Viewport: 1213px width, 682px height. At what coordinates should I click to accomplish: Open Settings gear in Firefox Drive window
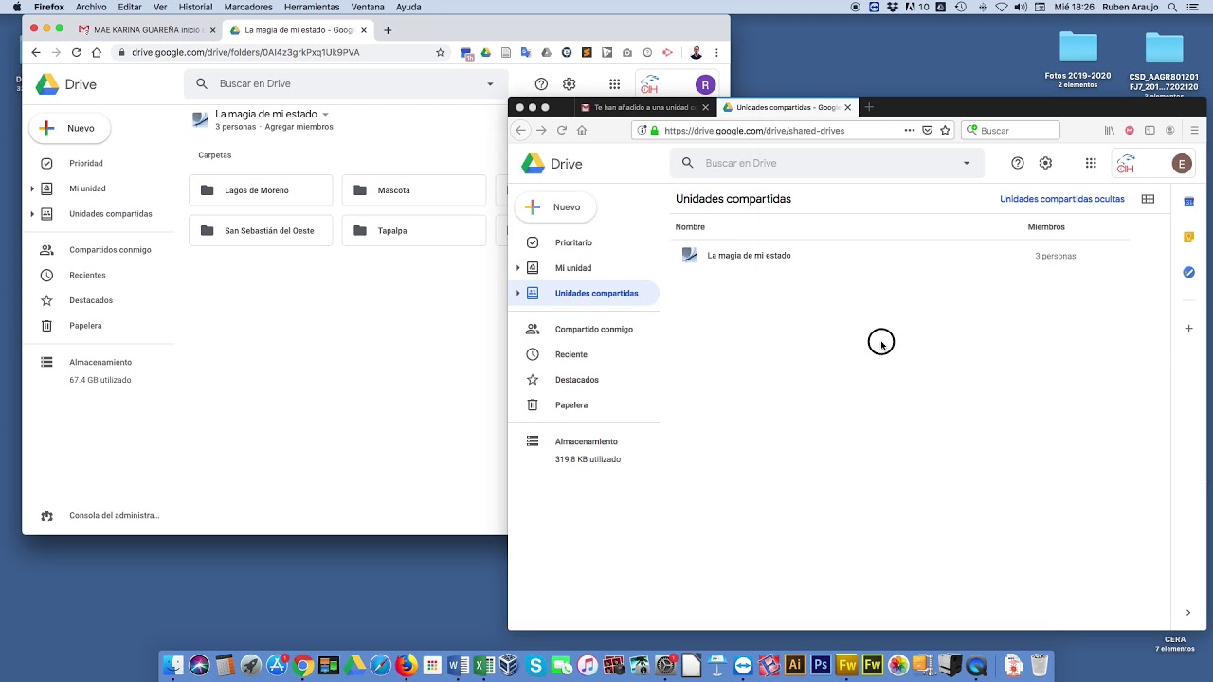click(1045, 163)
